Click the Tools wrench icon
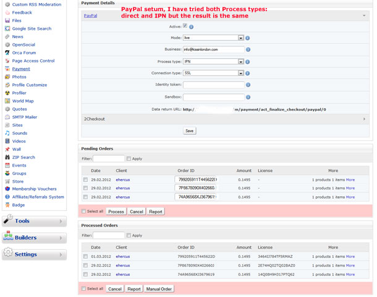The image size is (377, 297). tap(9, 220)
